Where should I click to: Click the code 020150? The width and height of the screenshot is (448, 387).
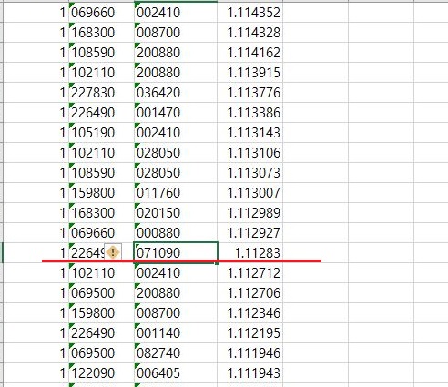(176, 213)
